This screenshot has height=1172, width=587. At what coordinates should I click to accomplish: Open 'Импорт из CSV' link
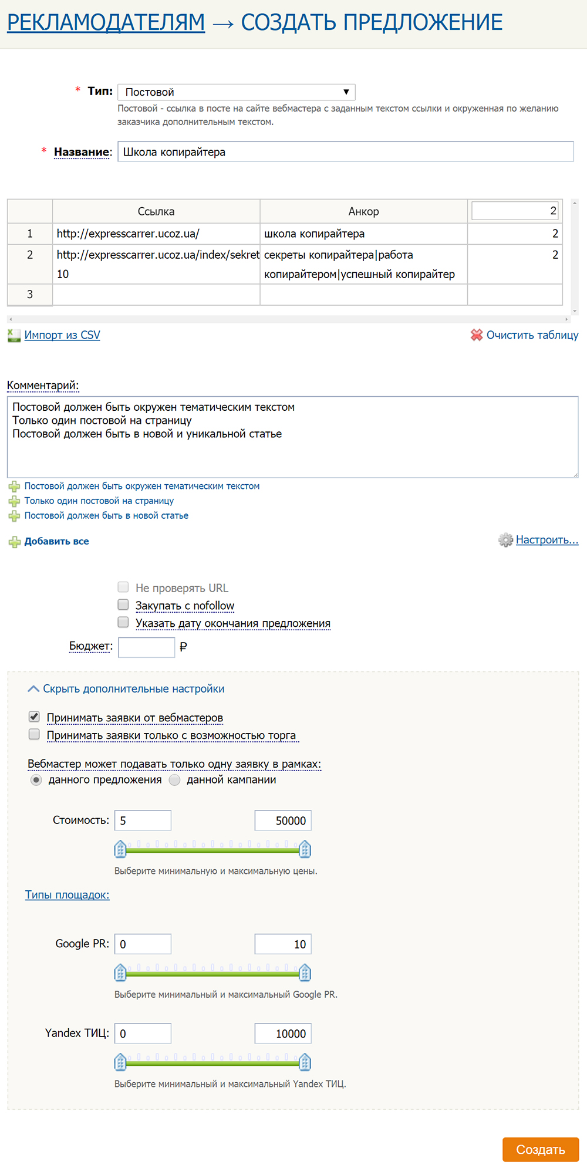[62, 335]
